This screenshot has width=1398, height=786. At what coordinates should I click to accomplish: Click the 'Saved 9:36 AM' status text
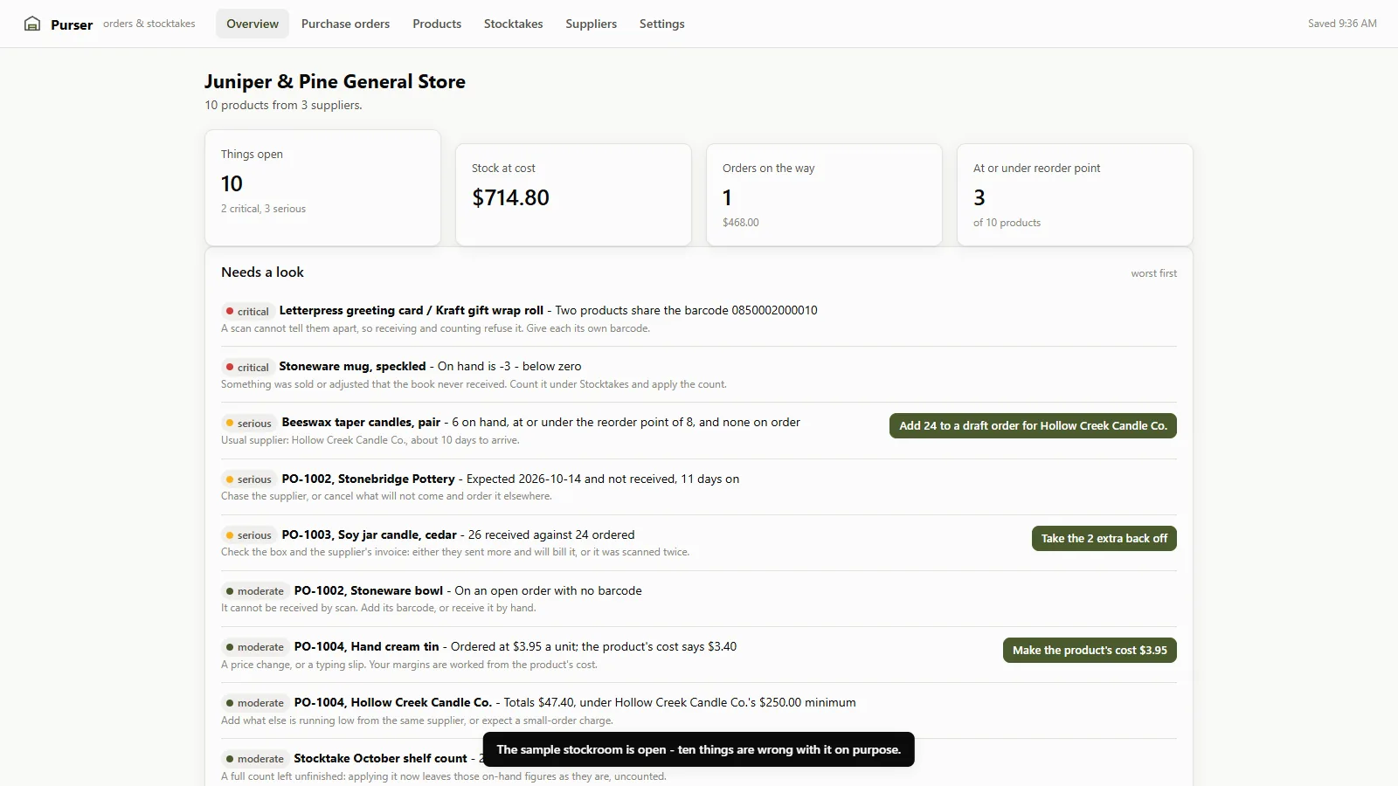[1342, 24]
